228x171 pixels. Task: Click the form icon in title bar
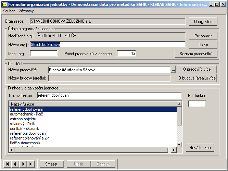tap(5, 4)
